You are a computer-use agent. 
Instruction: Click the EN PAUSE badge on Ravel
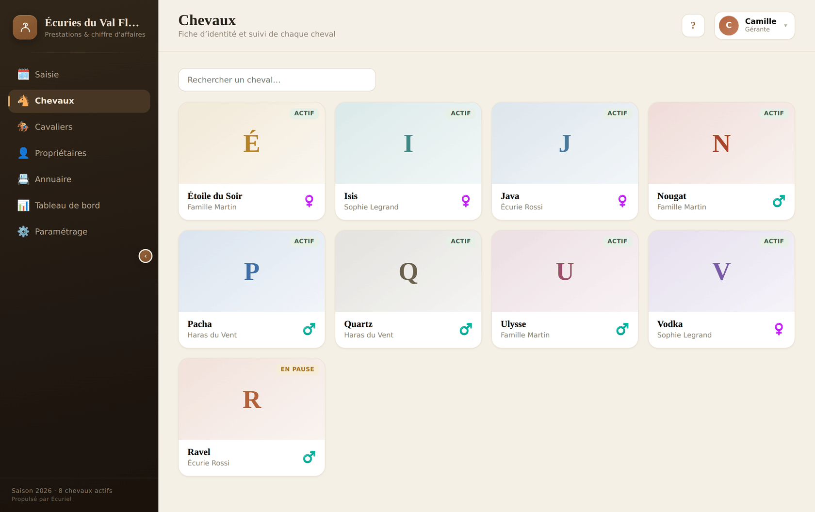coord(297,369)
